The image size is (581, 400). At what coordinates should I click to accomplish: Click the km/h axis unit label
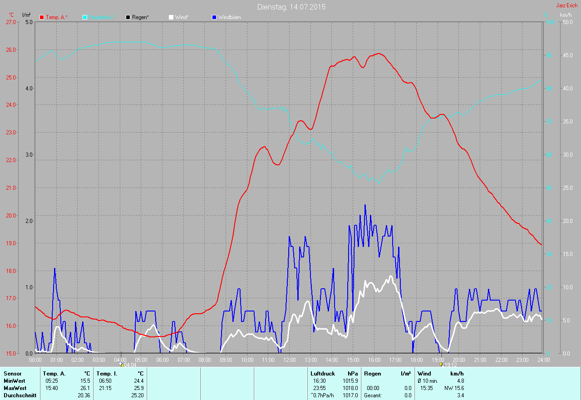coord(566,15)
